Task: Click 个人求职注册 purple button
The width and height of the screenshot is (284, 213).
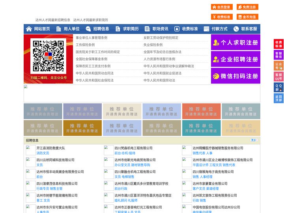Action: coord(235,42)
